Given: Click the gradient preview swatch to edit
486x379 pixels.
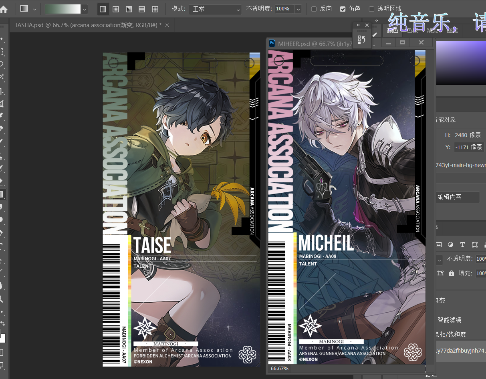Looking at the screenshot, I should (63, 9).
